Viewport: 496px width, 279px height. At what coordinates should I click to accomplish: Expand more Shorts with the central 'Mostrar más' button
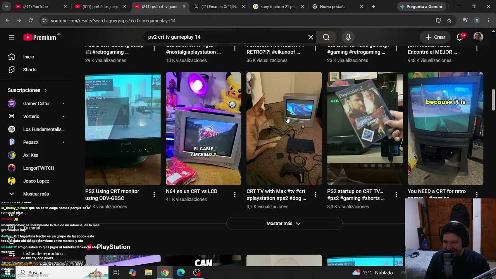284,224
